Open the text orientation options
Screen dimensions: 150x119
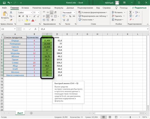pyautogui.click(x=53, y=20)
